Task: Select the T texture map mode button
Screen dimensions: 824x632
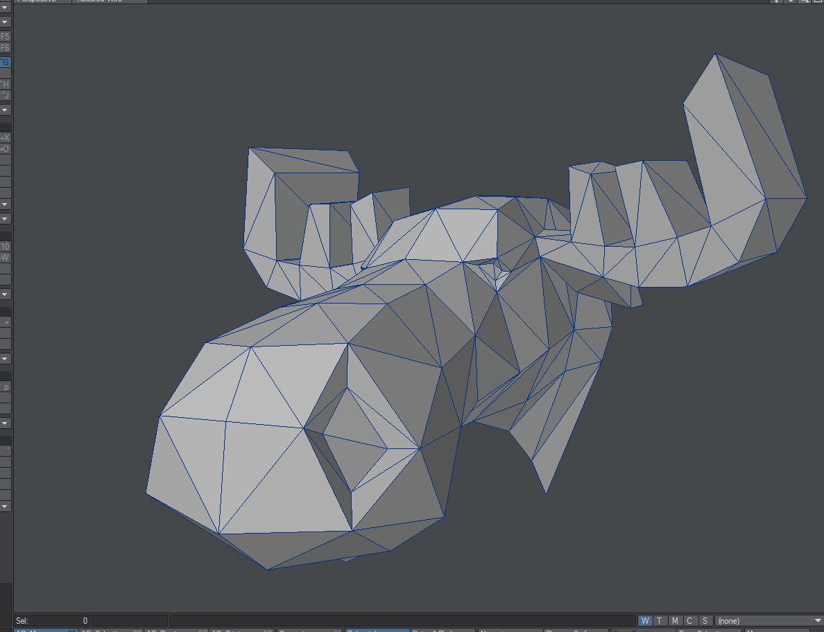Action: coord(660,620)
